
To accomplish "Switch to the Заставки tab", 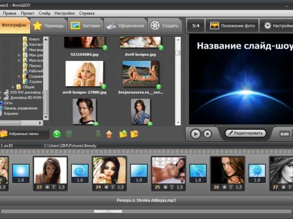I will 85,26.
